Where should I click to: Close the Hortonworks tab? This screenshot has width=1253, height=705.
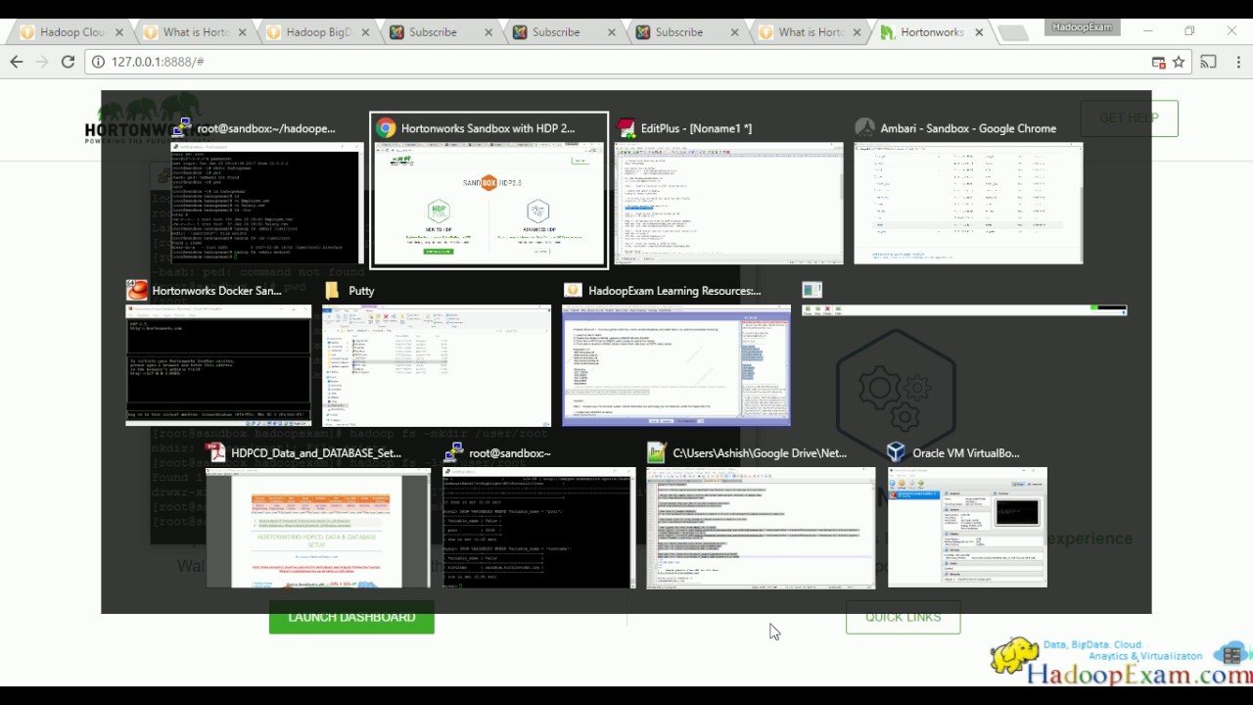click(979, 32)
